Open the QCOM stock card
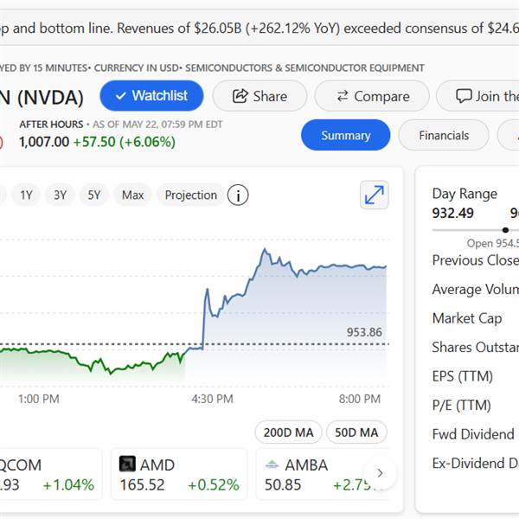 pos(49,474)
